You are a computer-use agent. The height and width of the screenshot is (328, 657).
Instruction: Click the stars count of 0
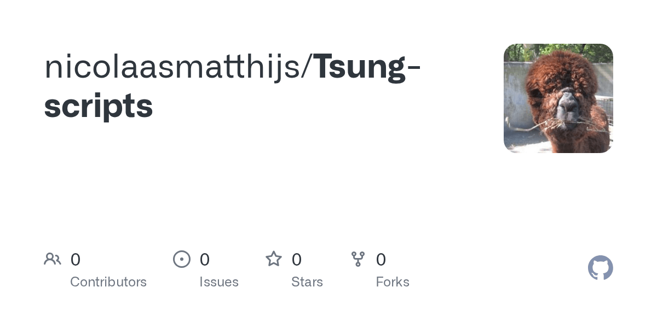click(297, 260)
